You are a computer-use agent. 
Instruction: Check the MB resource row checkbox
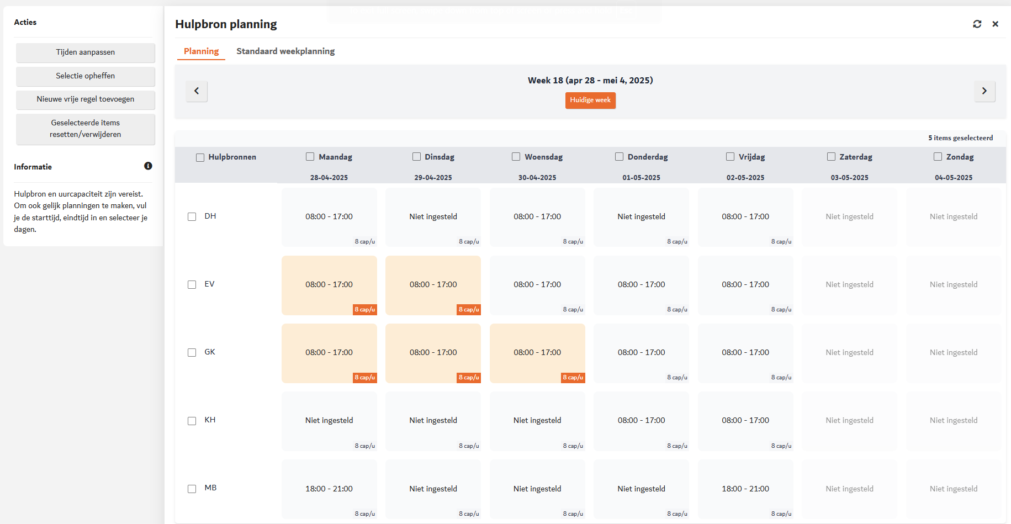pos(192,489)
